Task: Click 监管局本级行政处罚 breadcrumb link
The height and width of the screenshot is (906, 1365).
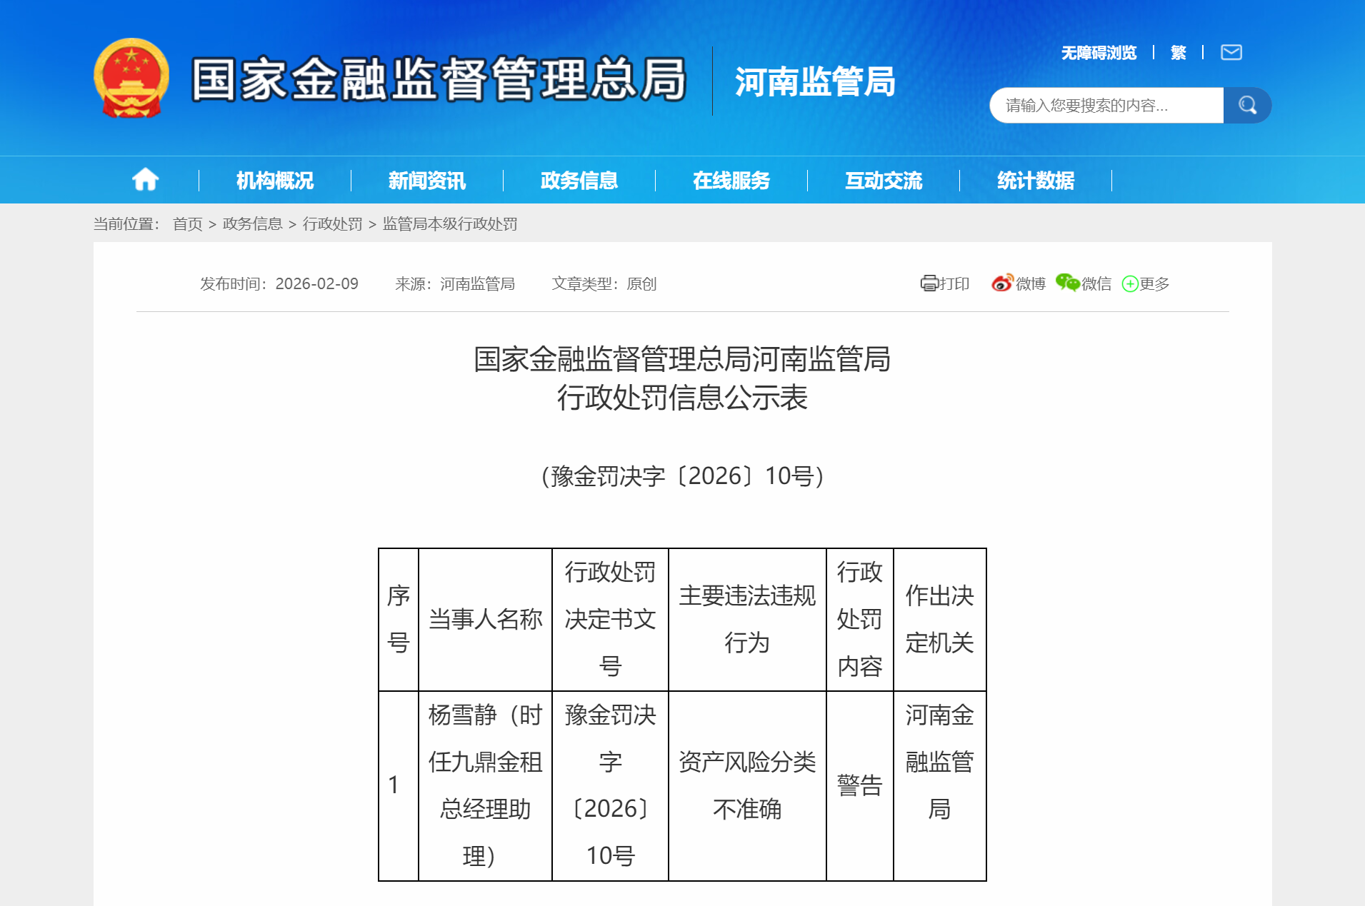Action: pyautogui.click(x=450, y=224)
